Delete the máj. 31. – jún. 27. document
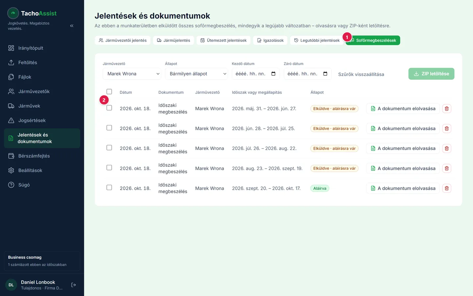This screenshot has width=473, height=296. (447, 109)
